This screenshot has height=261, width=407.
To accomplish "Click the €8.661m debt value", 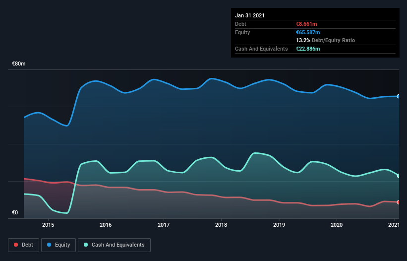I will pyautogui.click(x=306, y=24).
